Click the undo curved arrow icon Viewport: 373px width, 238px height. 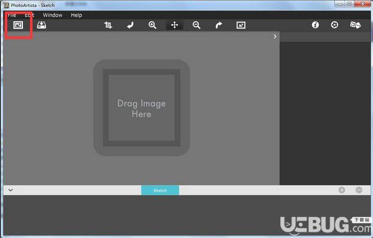tap(131, 25)
